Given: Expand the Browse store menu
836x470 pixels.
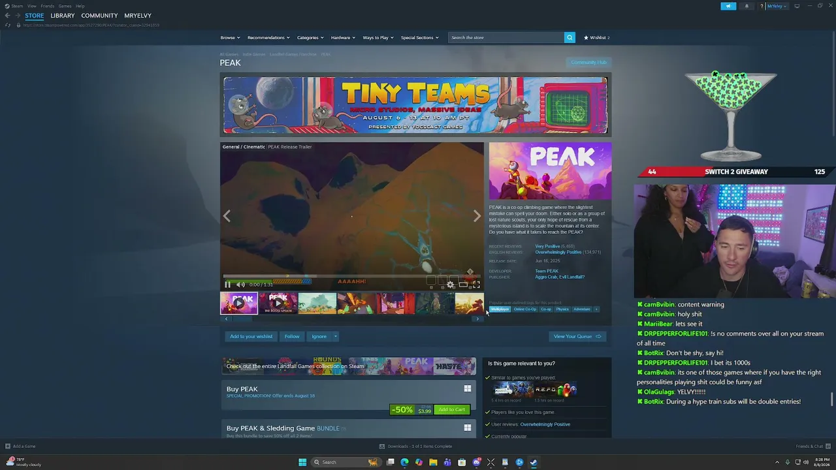Looking at the screenshot, I should tap(230, 37).
